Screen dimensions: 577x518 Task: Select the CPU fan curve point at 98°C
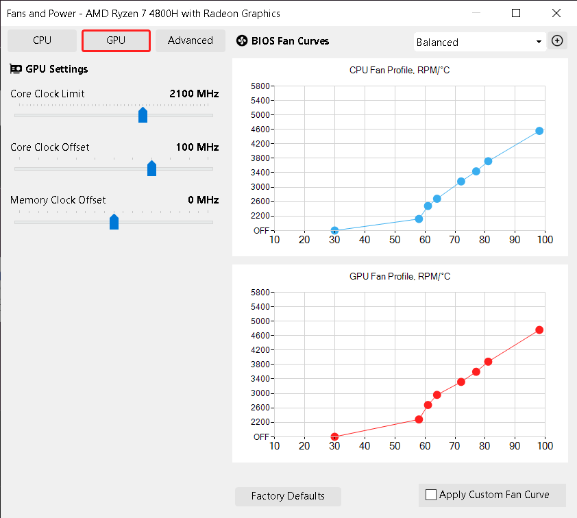pos(539,131)
